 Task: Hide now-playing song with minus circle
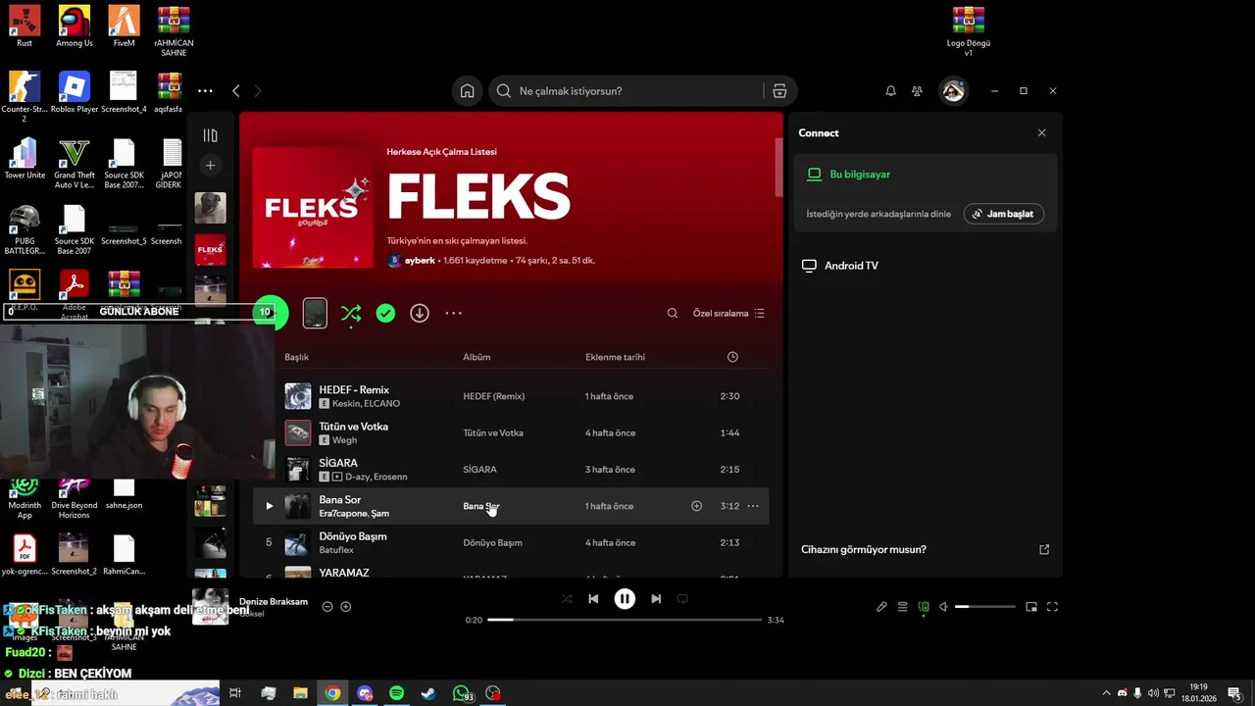tap(327, 607)
